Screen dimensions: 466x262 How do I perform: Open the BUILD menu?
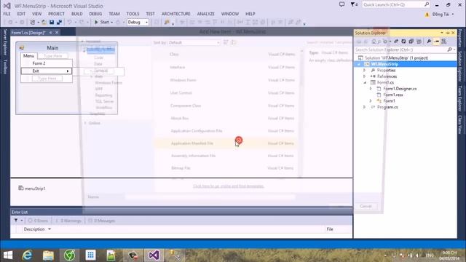(76, 14)
